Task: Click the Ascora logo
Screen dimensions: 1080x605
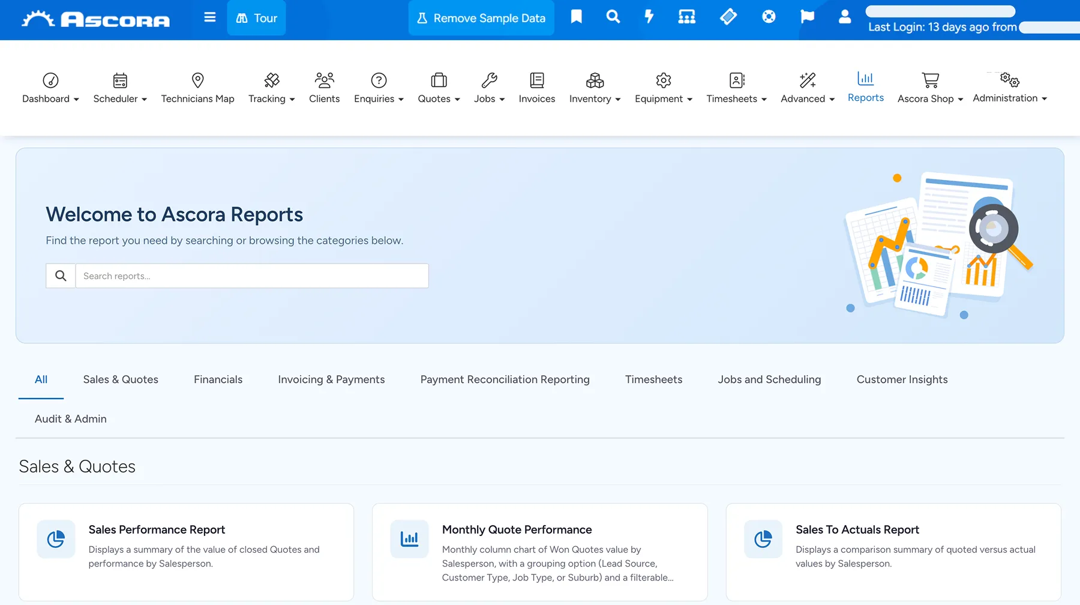Action: 96,19
